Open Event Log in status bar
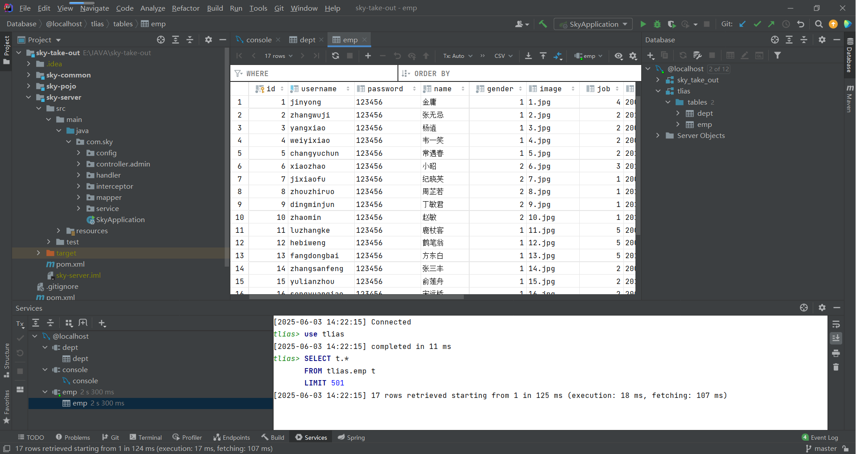The width and height of the screenshot is (856, 454). point(820,438)
